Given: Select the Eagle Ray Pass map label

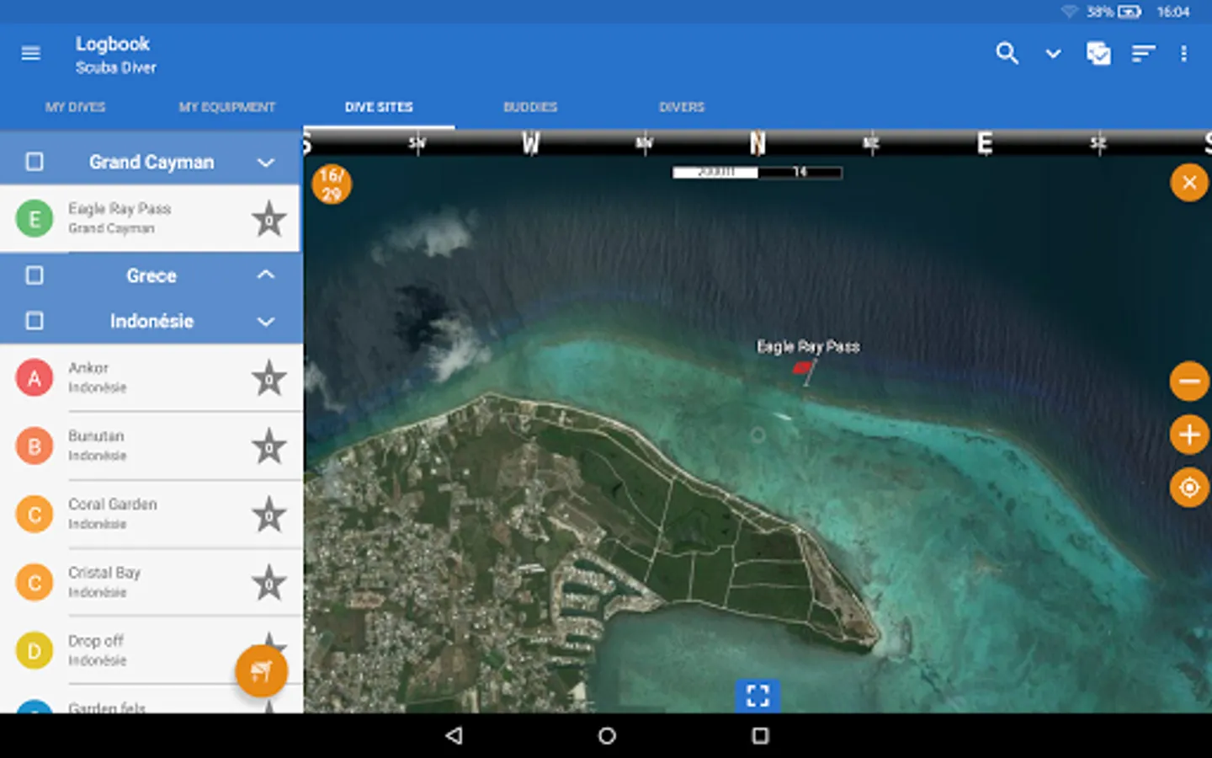Looking at the screenshot, I should click(808, 346).
